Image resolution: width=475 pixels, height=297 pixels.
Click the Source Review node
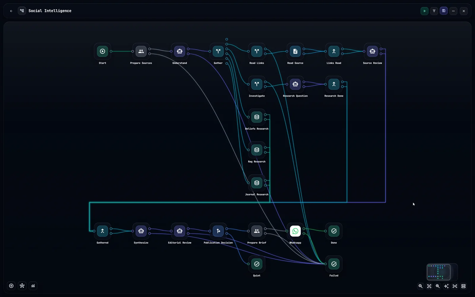373,51
